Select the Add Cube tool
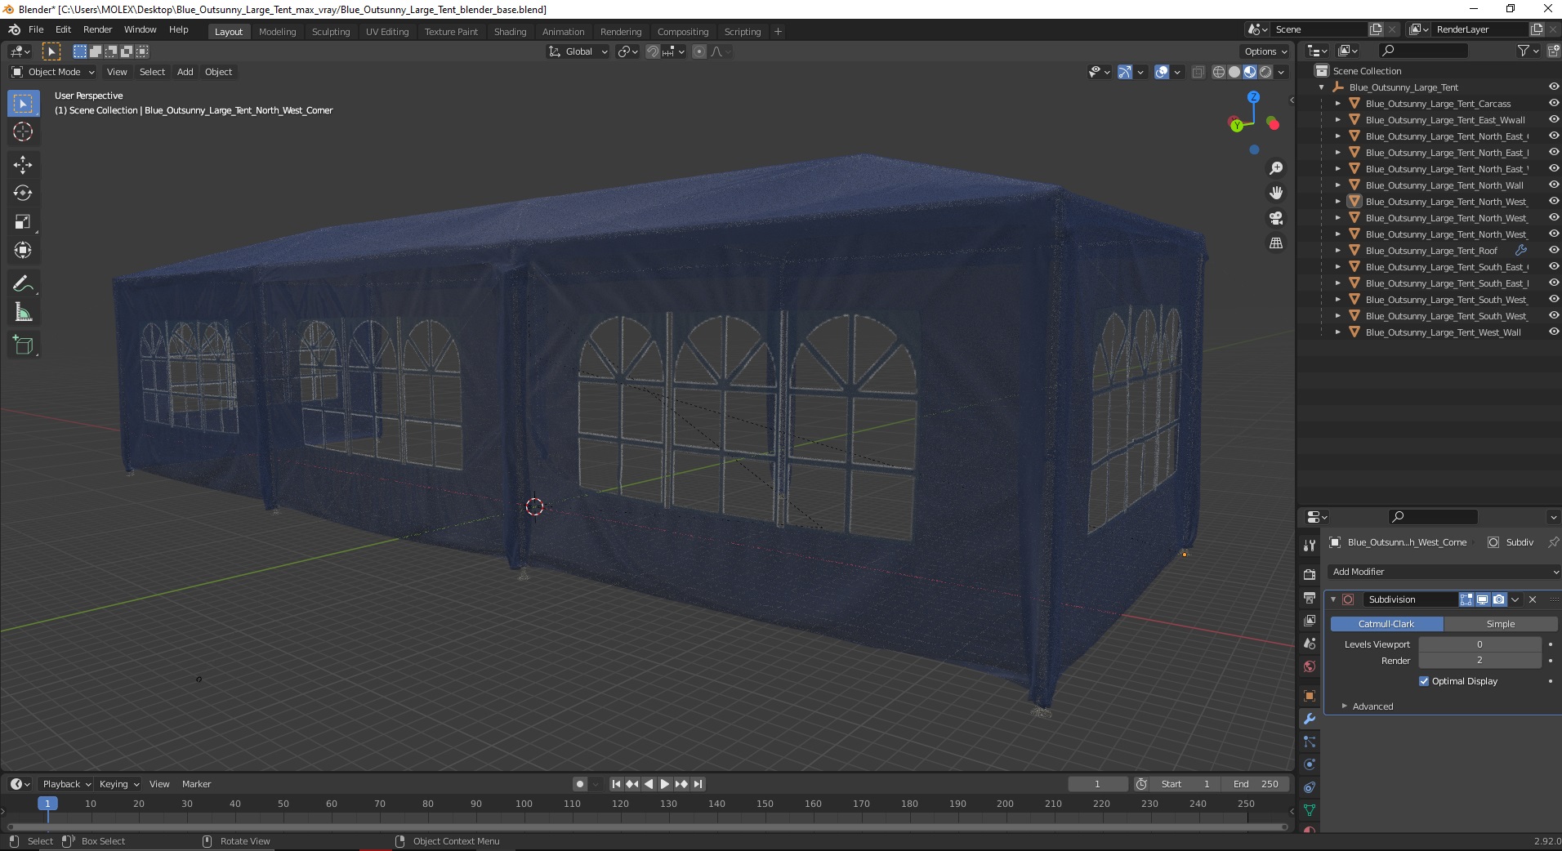 [23, 345]
